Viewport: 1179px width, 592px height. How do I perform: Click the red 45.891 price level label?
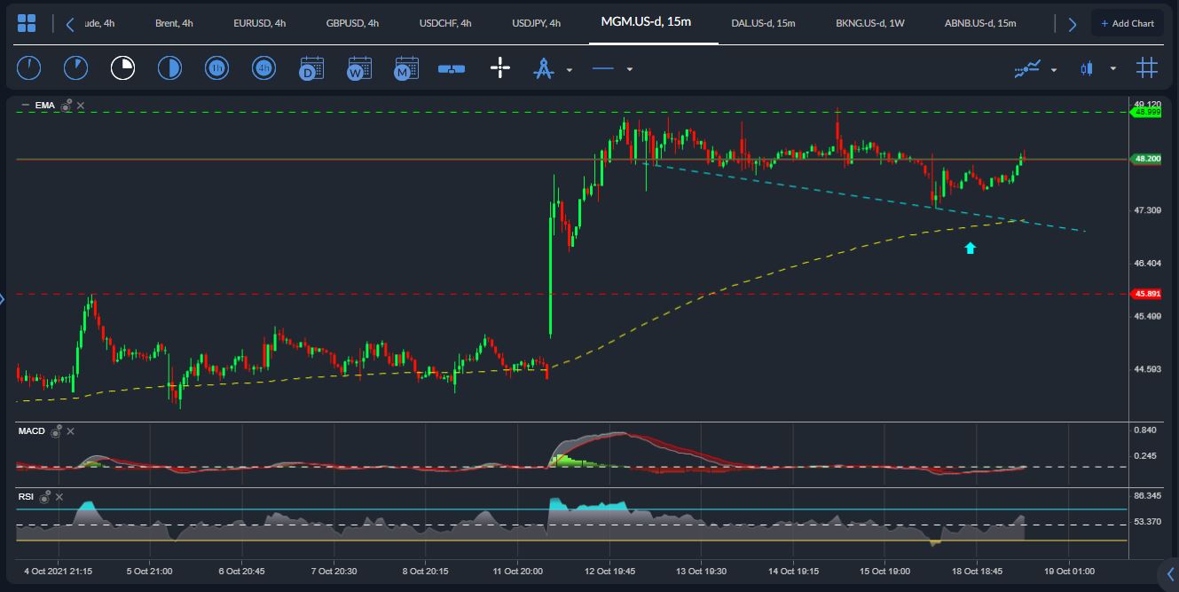pos(1146,294)
